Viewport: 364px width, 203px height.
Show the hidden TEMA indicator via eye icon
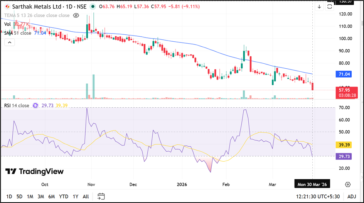[76, 15]
